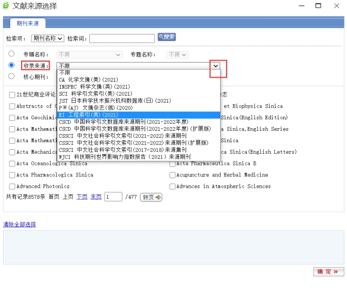Viewport: 347px width, 290px height.
Task: Click the magnifier search button
Action: click(167, 37)
